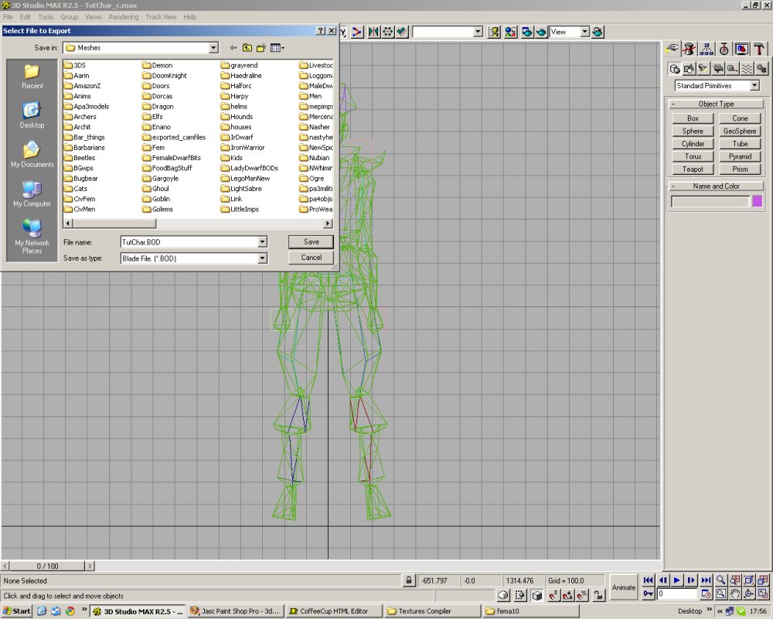773x619 pixels.
Task: Click the Quick Render teapot icon
Action: pyautogui.click(x=541, y=32)
